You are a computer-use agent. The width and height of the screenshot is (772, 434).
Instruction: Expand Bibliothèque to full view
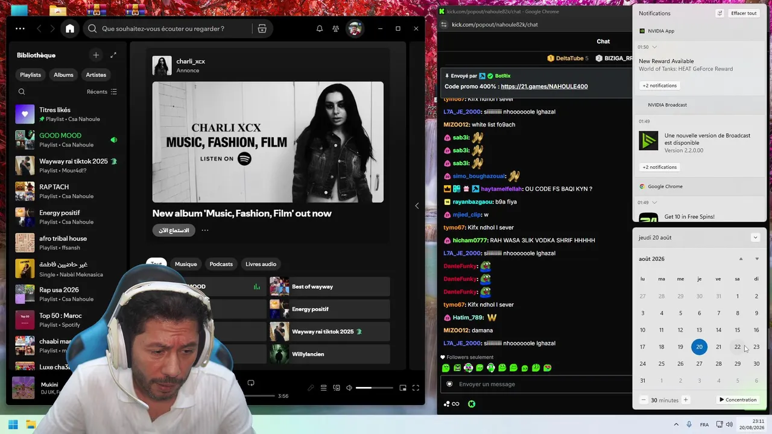pos(113,55)
